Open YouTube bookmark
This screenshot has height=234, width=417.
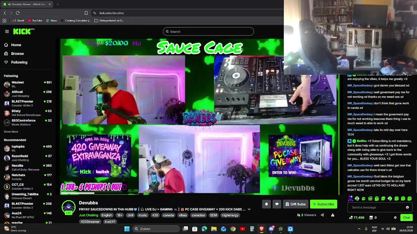tap(35, 20)
